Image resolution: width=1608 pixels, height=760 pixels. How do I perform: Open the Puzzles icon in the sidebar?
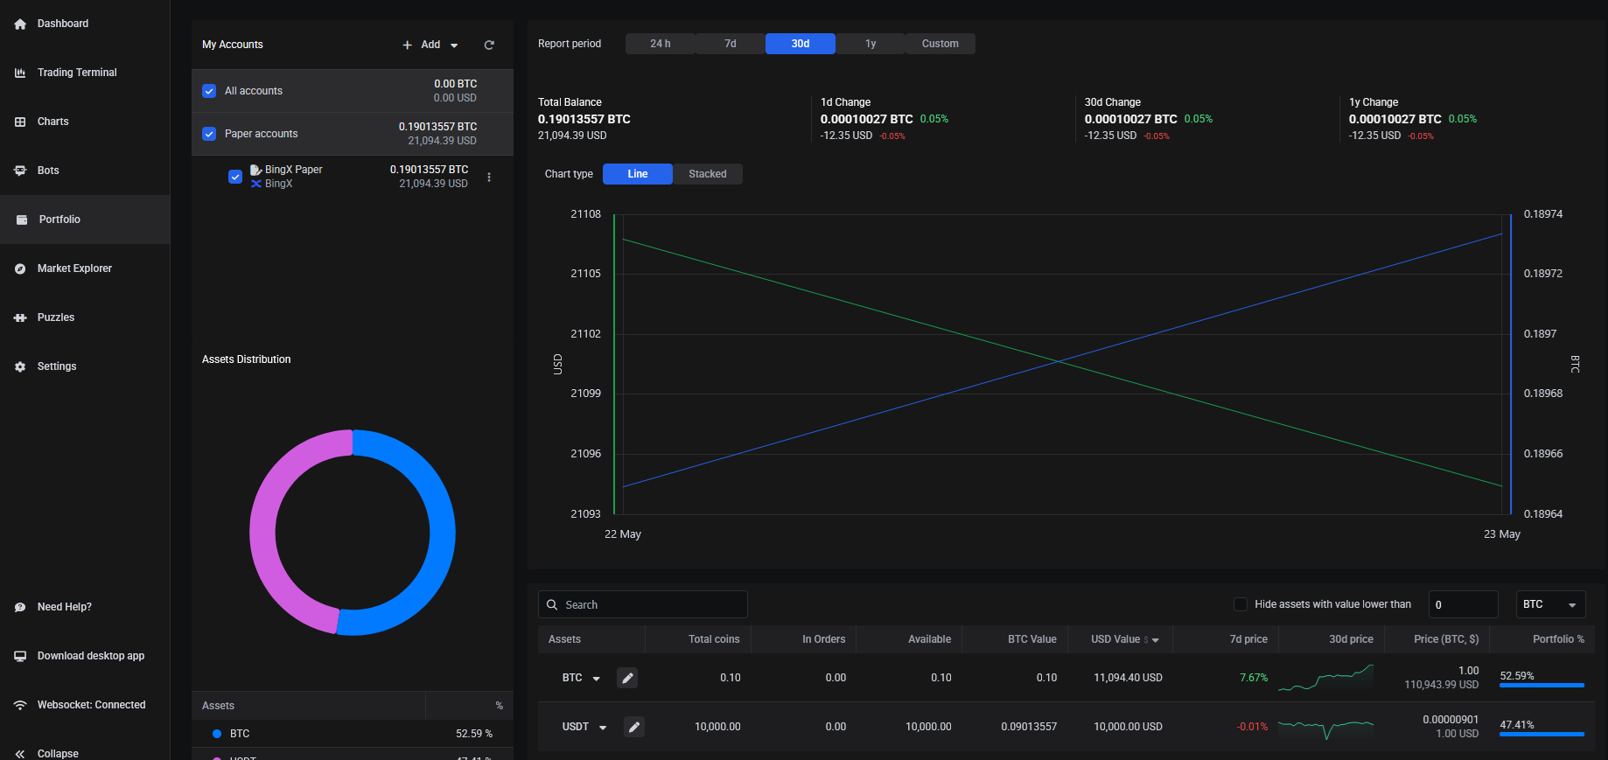click(x=20, y=317)
